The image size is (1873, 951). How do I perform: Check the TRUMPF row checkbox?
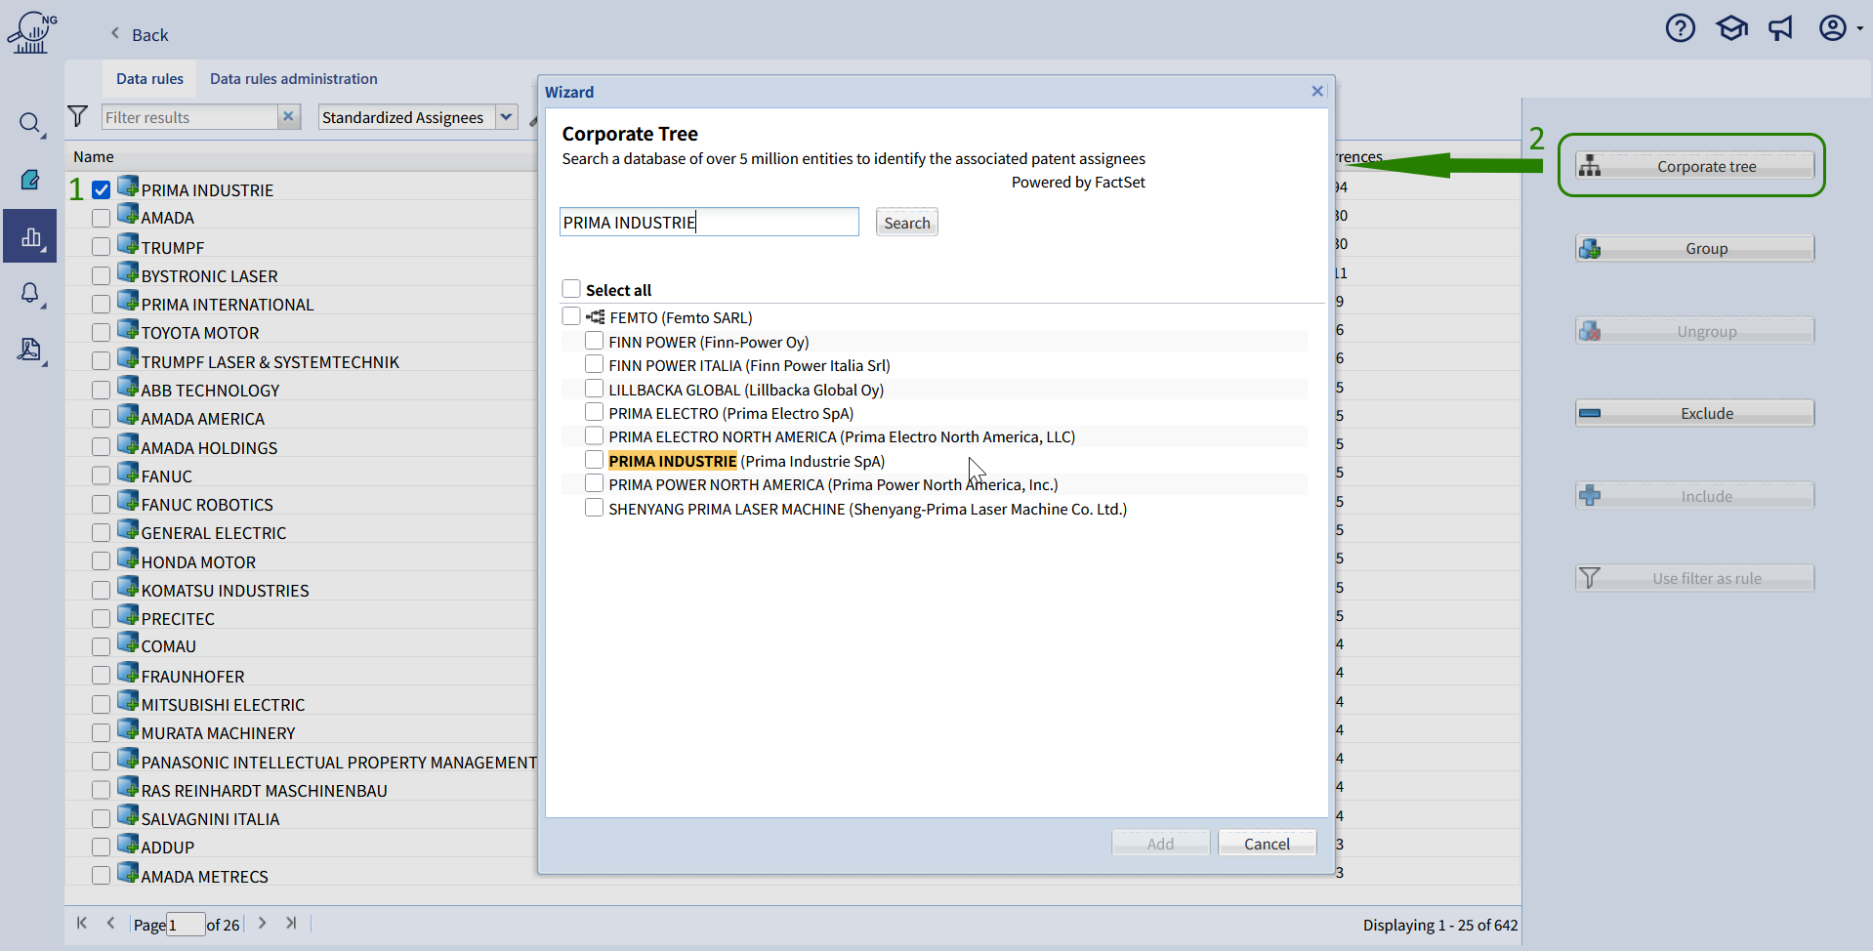pos(102,247)
